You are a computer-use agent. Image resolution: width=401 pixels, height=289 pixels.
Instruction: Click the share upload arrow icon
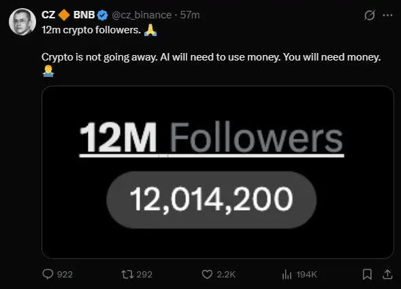point(387,274)
